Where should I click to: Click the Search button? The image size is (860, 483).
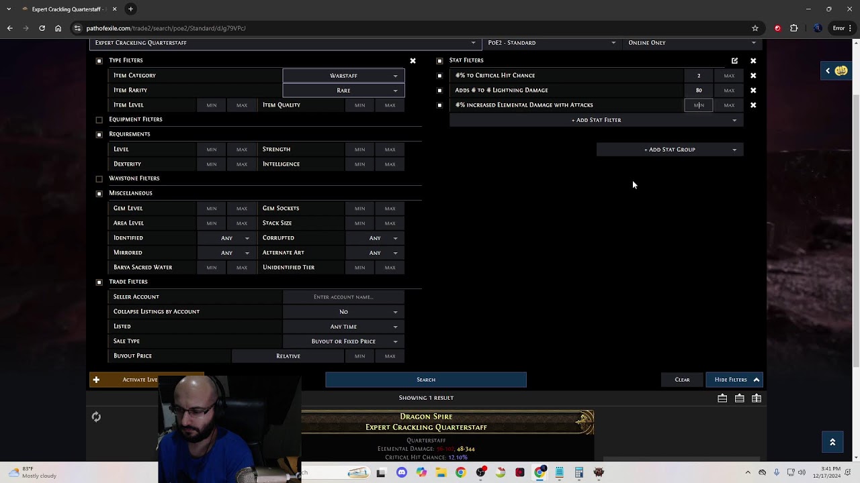(x=426, y=380)
